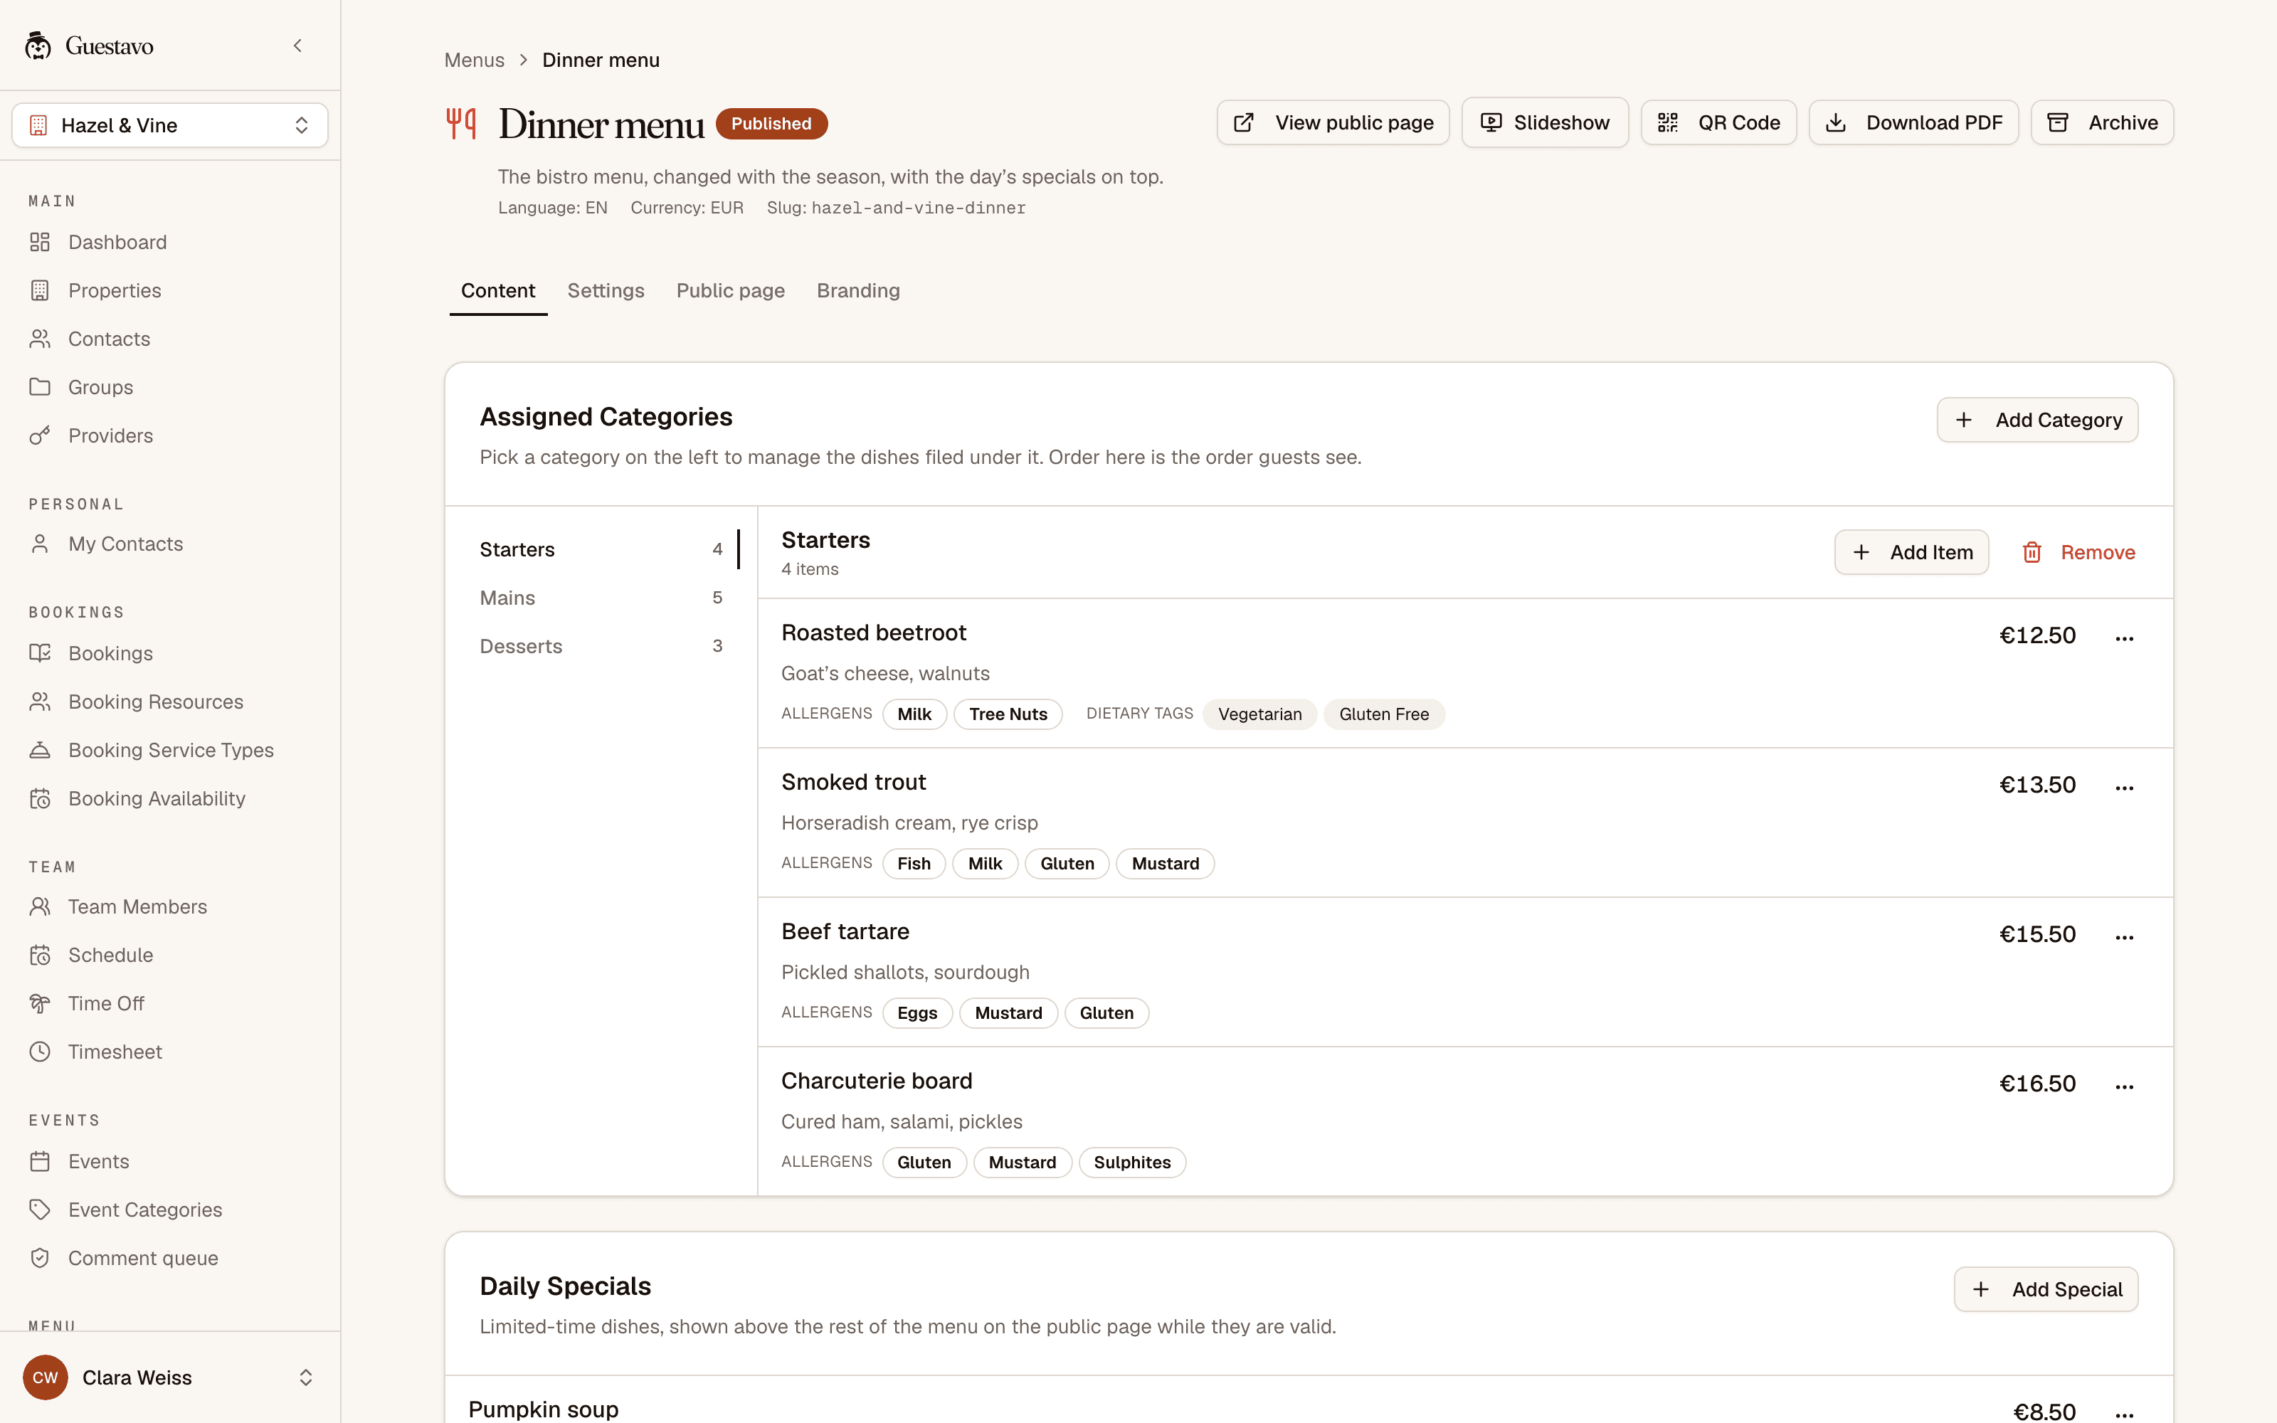This screenshot has height=1423, width=2277.
Task: Archive the Dinner menu
Action: coord(2102,122)
